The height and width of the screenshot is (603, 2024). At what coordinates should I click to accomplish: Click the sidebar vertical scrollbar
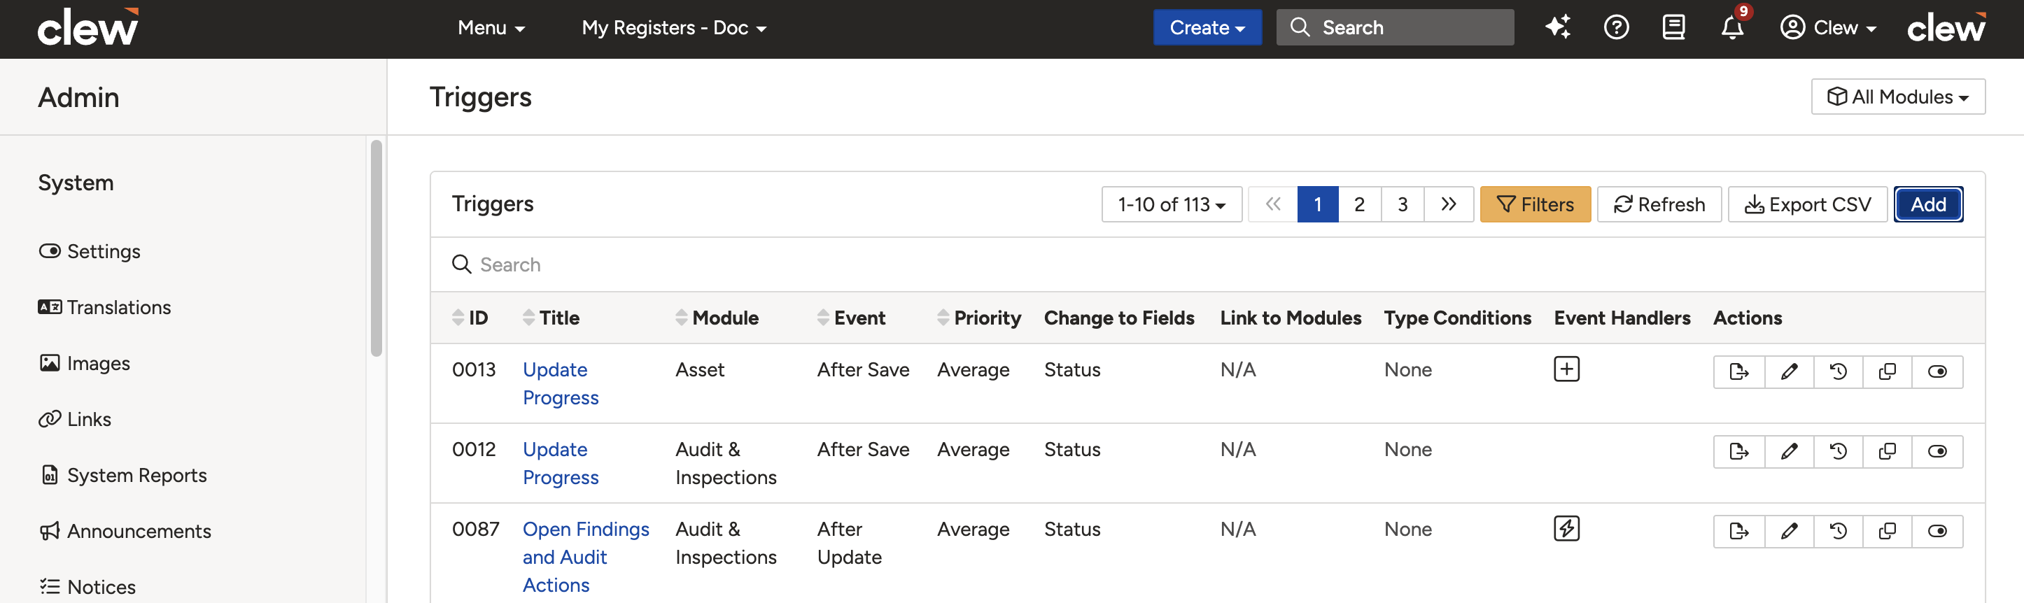(377, 248)
